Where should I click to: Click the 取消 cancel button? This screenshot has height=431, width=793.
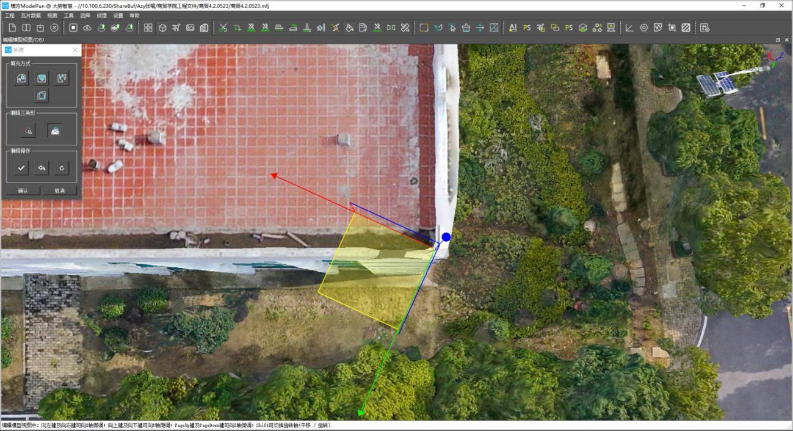tap(60, 190)
